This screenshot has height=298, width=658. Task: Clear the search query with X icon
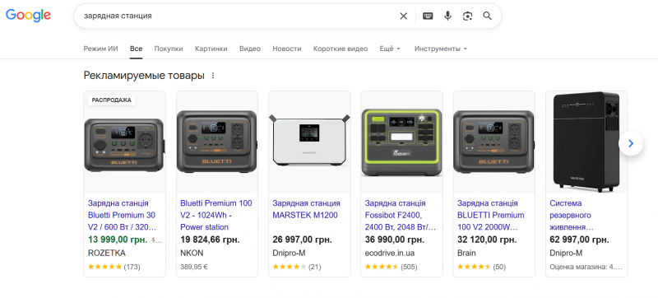tap(403, 16)
